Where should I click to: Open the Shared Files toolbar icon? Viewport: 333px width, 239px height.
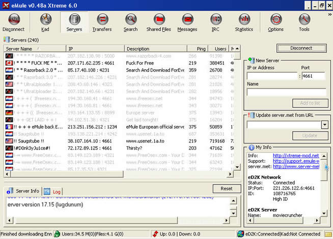click(159, 19)
